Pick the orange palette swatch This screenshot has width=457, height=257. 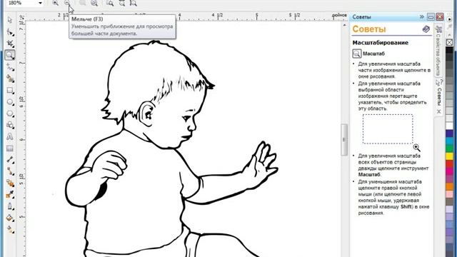(449, 186)
